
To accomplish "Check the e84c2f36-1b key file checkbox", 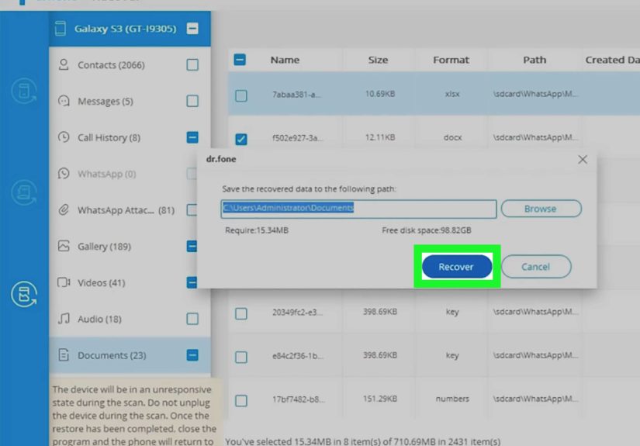I will coord(240,357).
